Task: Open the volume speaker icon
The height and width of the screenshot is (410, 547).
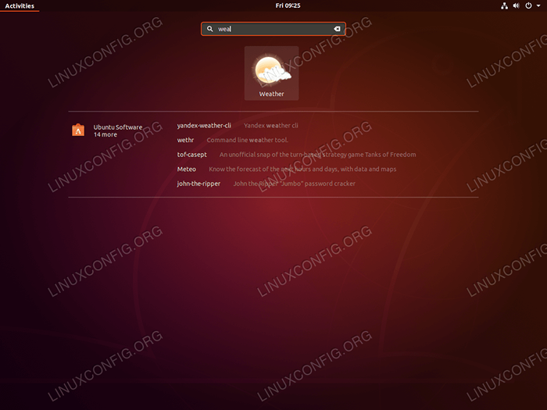Action: pos(517,5)
